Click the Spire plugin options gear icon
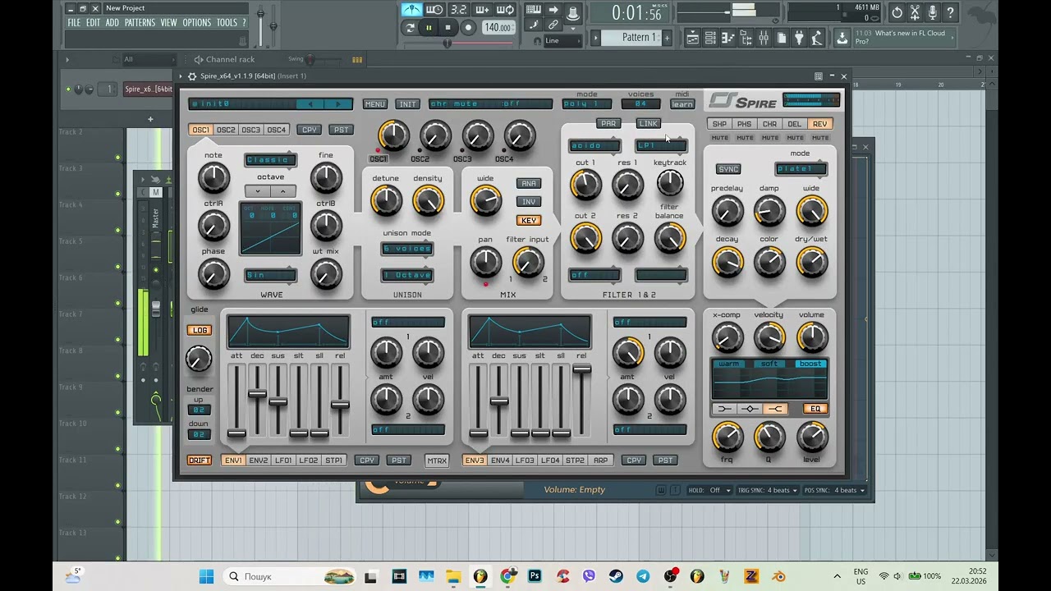The height and width of the screenshot is (591, 1051). (192, 76)
